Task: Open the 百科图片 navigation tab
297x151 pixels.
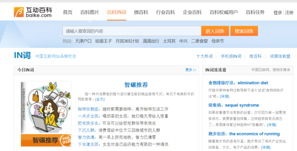Action: click(90, 12)
